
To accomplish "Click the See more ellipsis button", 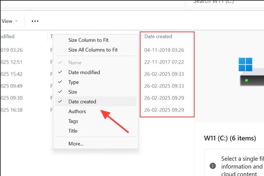I will [x=35, y=21].
